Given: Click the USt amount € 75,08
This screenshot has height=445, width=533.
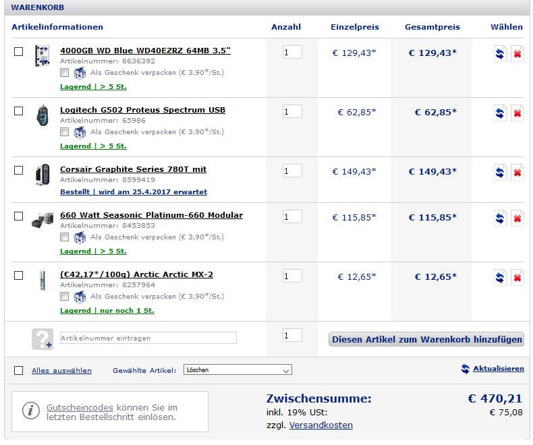Looking at the screenshot, I should pos(506,413).
